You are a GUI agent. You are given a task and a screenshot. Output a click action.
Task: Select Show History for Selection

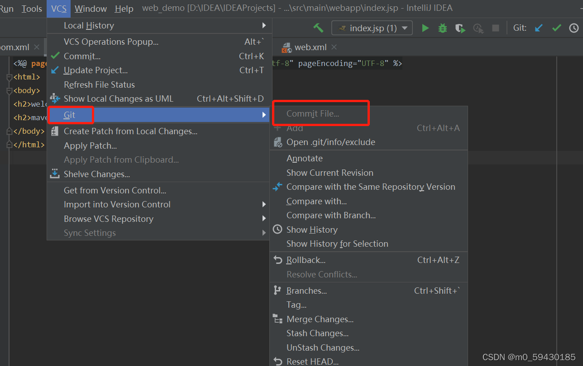point(368,244)
